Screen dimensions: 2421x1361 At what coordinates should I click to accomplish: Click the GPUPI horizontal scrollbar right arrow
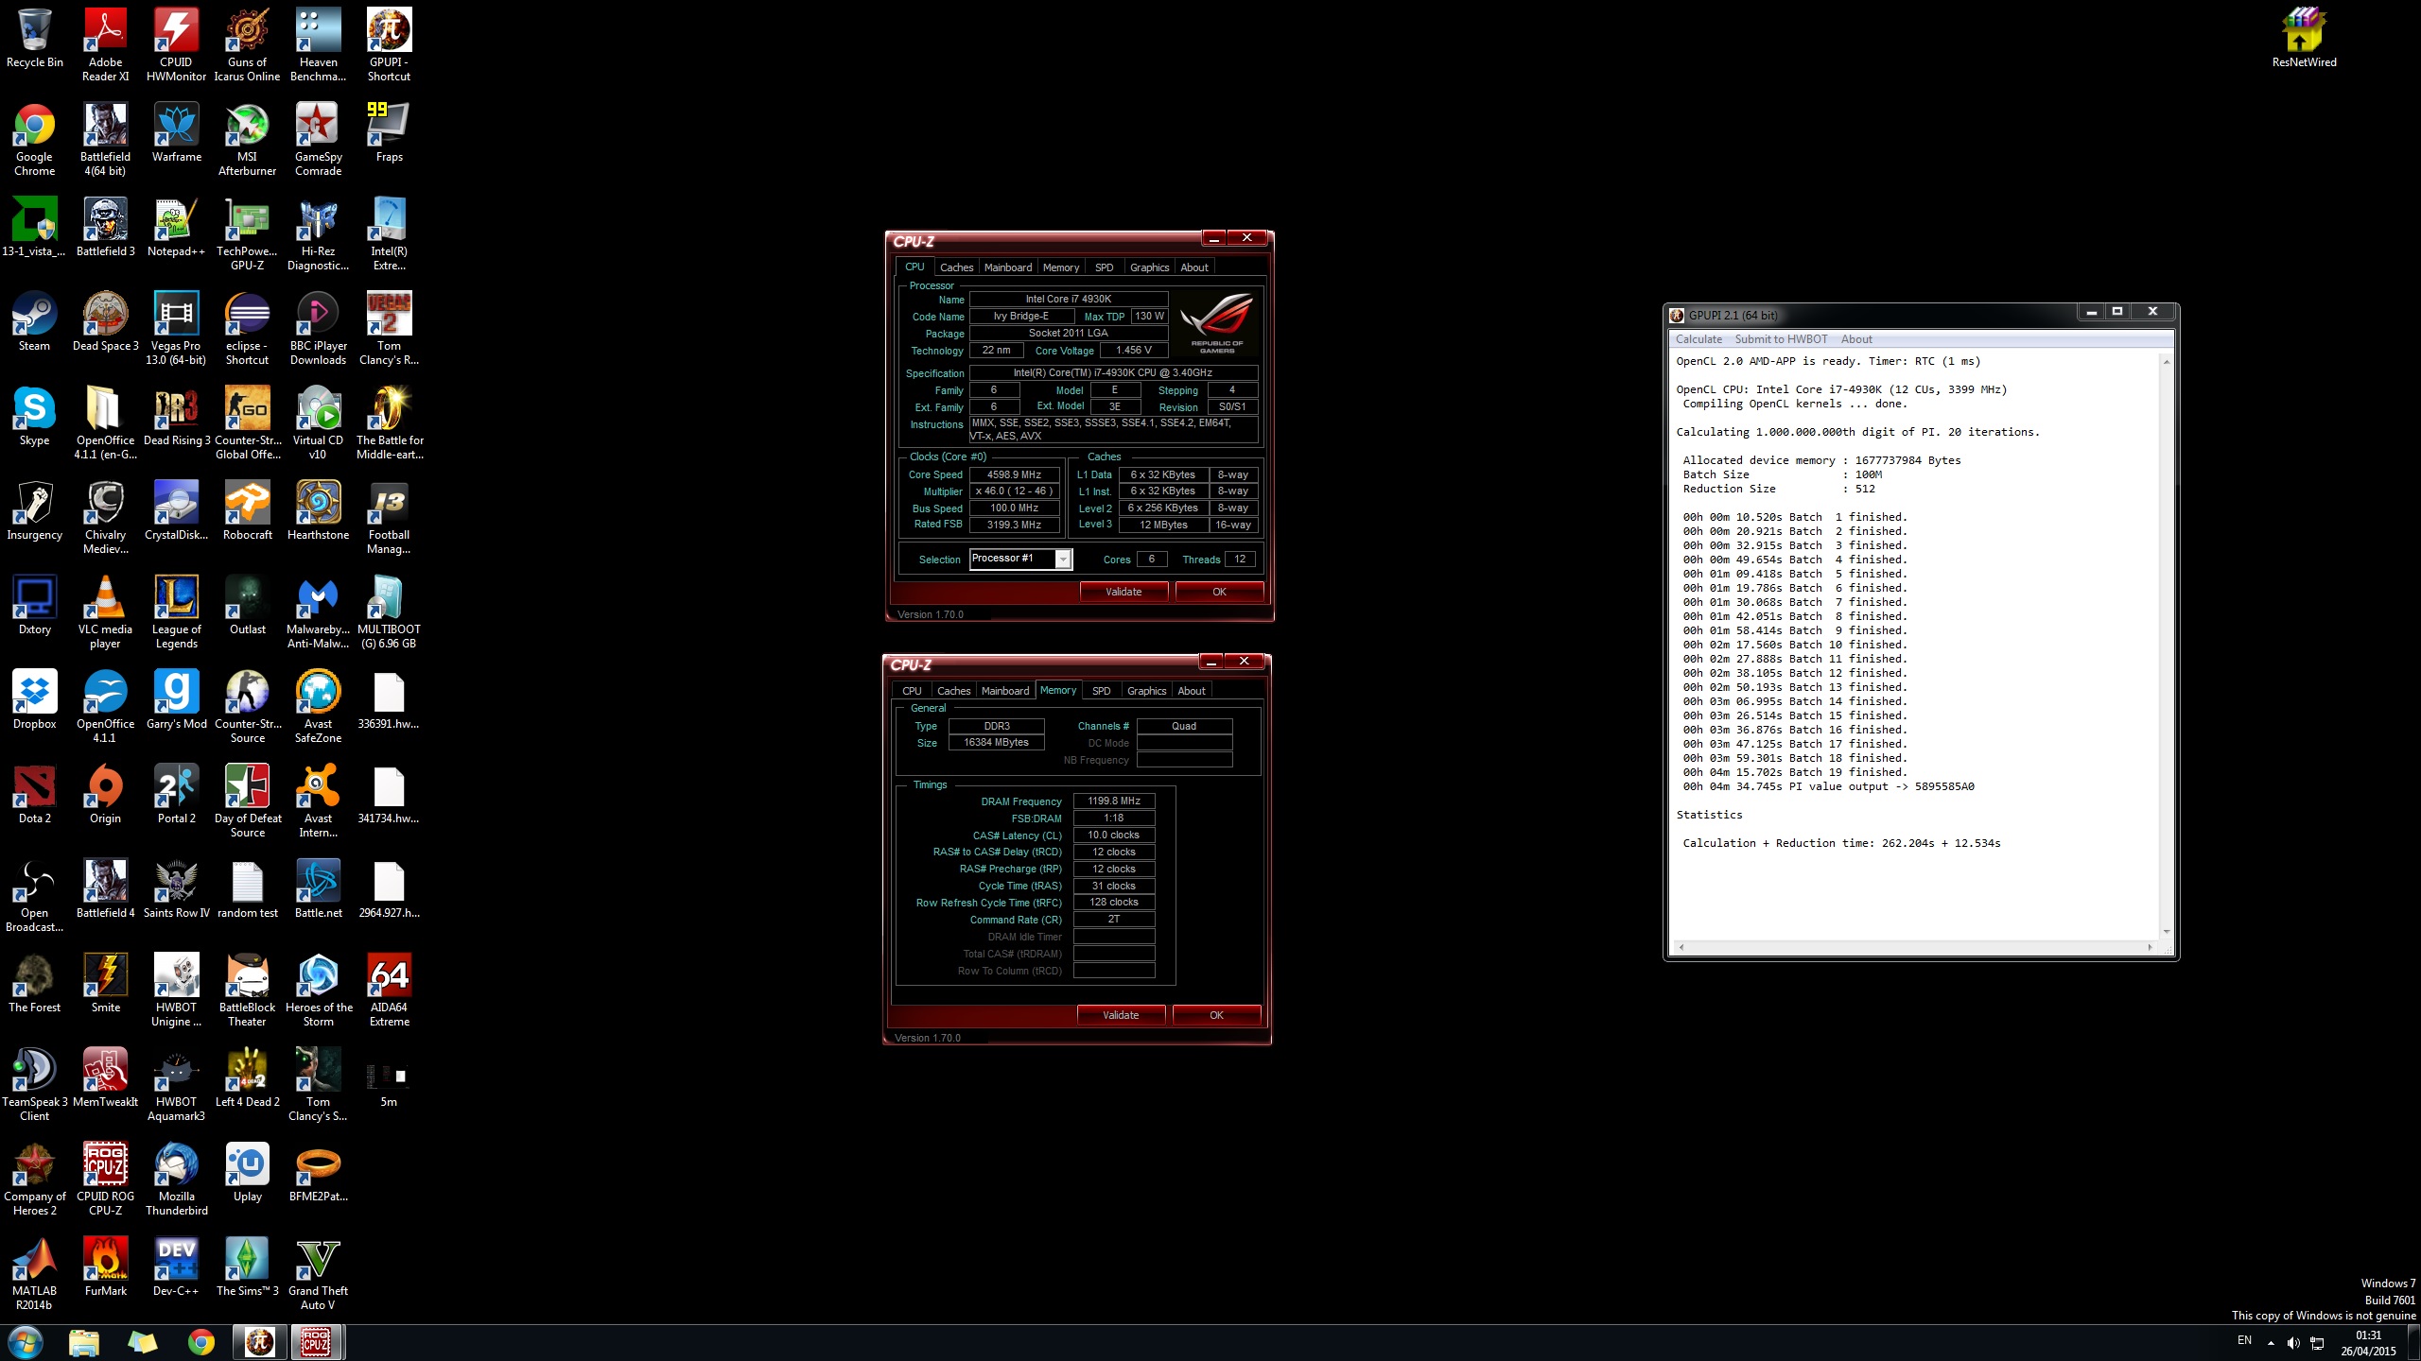2150,946
